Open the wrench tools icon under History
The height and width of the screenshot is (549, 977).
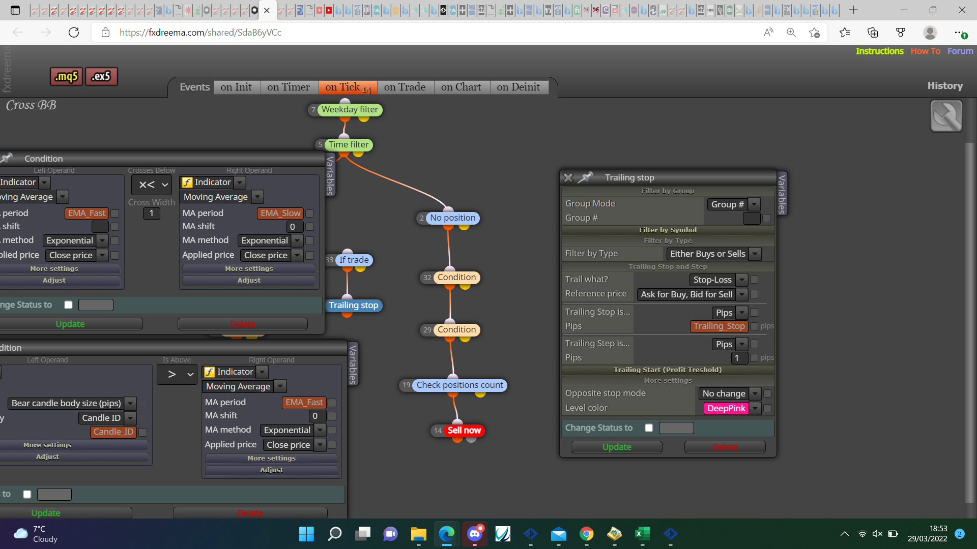(946, 116)
